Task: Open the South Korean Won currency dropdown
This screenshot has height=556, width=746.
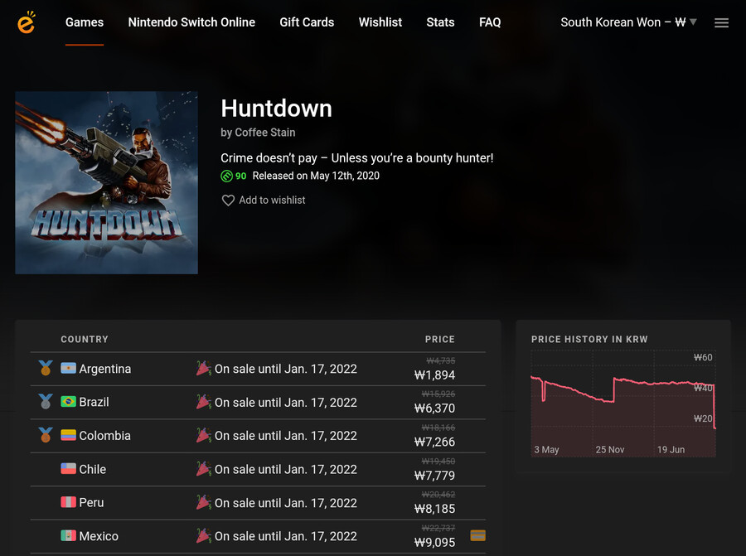Action: tap(628, 22)
